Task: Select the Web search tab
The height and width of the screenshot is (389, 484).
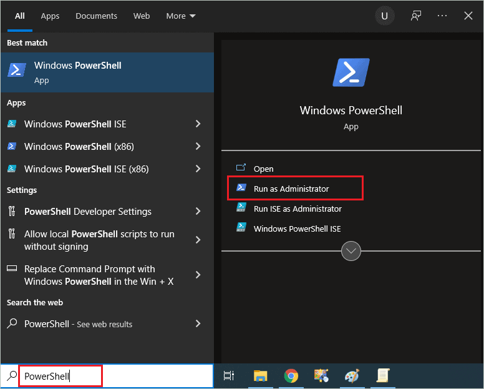Action: click(142, 16)
